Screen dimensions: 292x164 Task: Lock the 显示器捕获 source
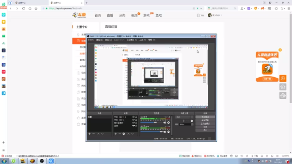click(136, 123)
